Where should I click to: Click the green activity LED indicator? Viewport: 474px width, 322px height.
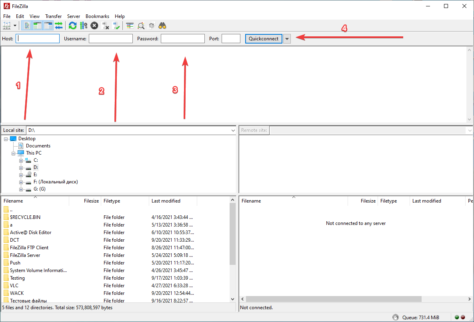pos(457,317)
